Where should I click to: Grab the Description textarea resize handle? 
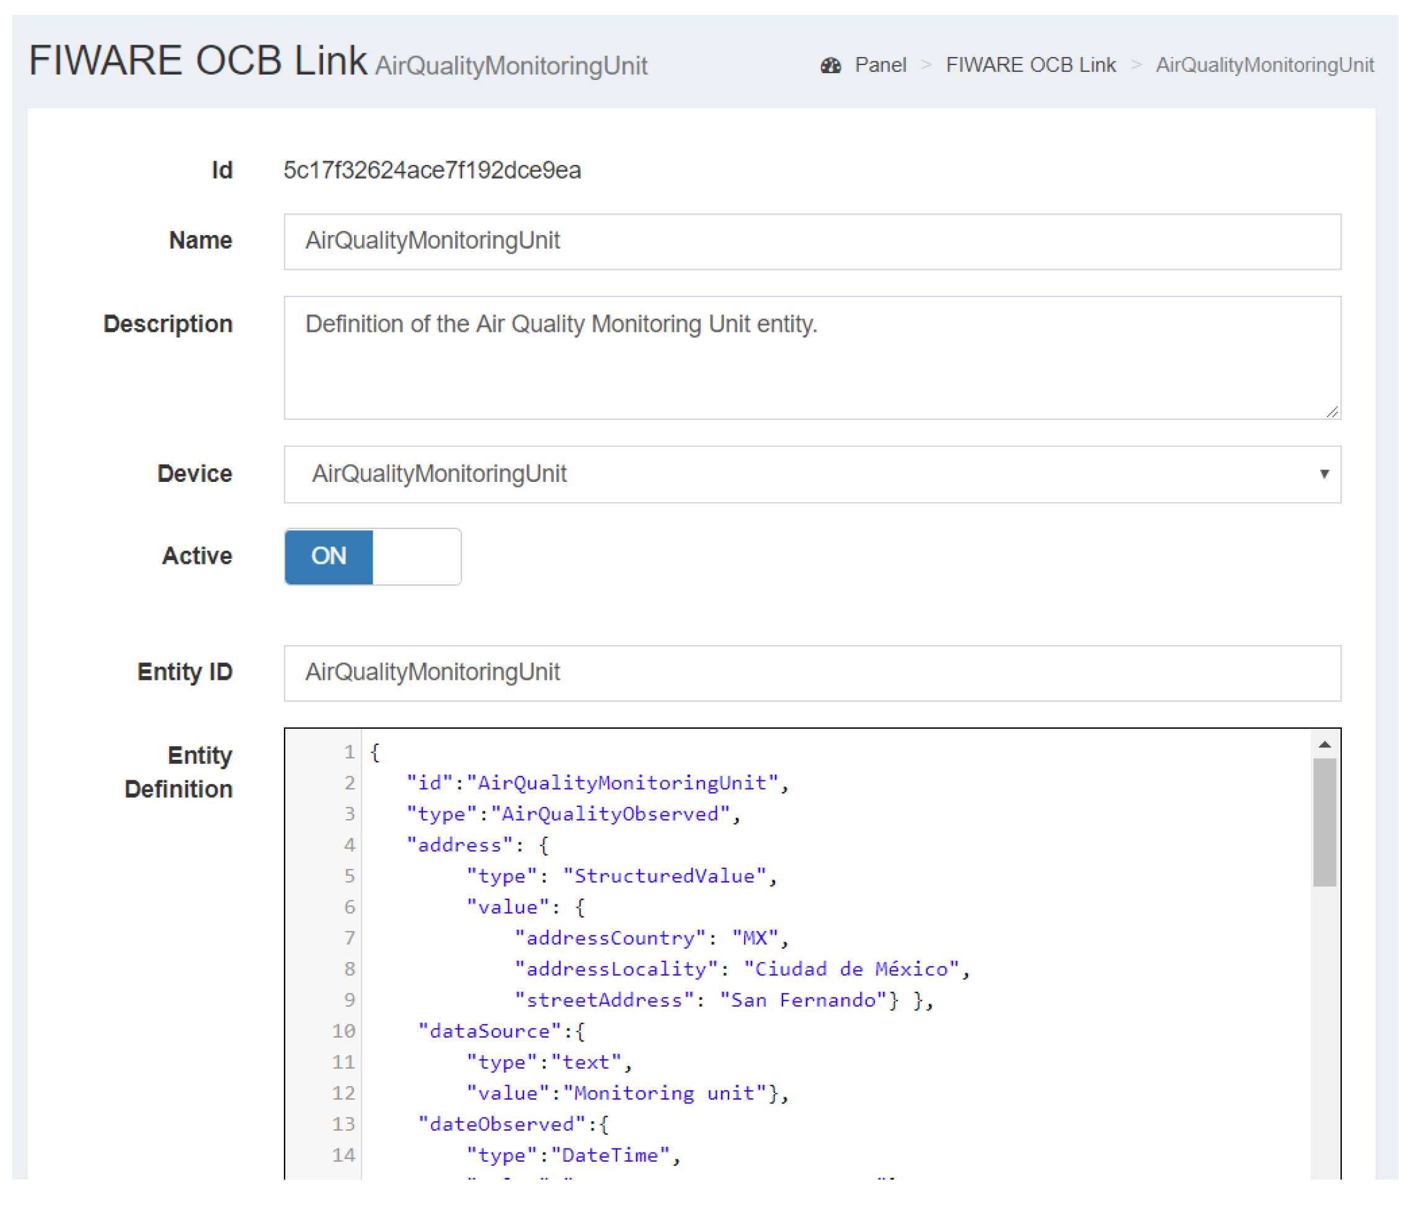click(x=1331, y=411)
